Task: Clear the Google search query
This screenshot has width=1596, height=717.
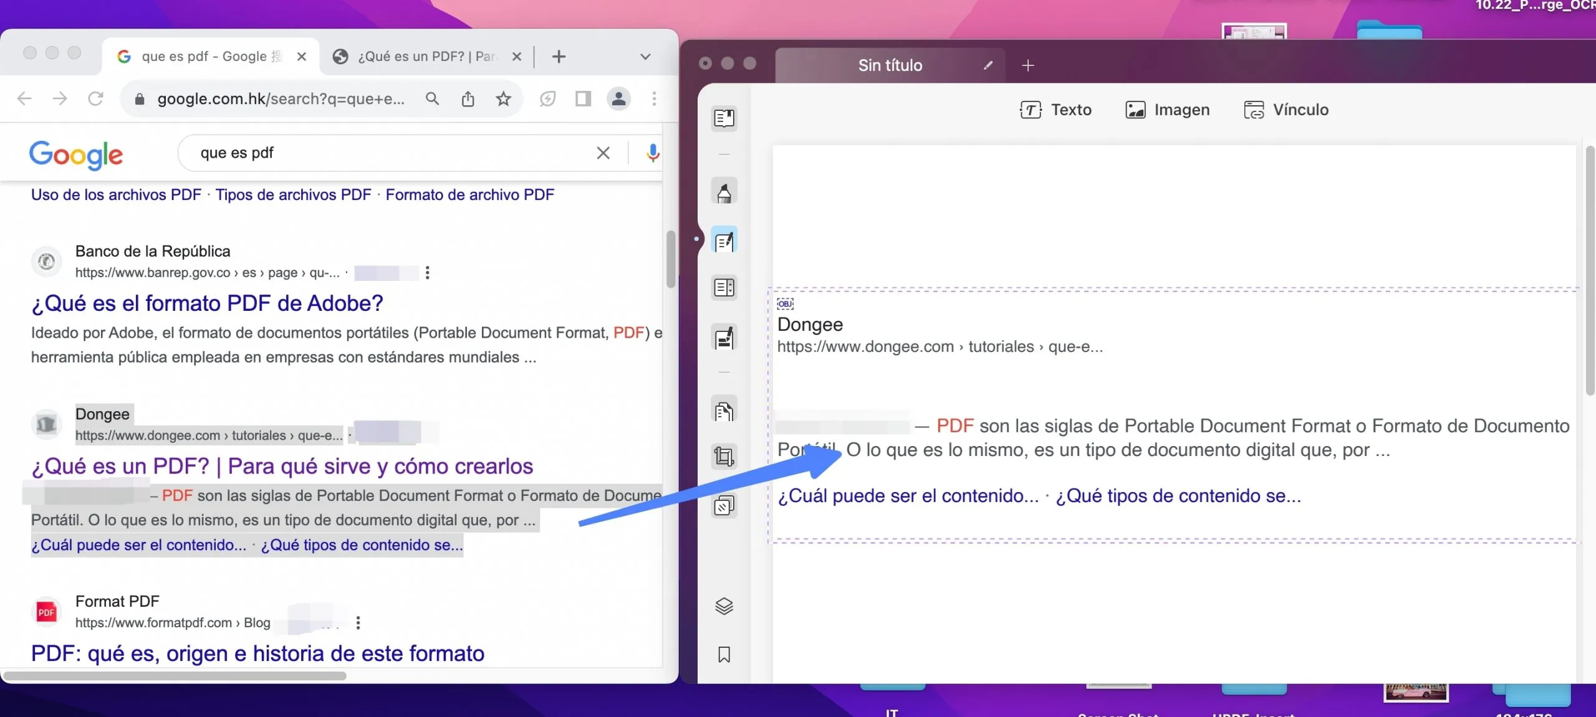Action: click(603, 153)
